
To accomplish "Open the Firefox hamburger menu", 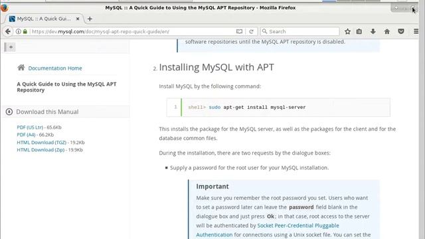I will [x=416, y=31].
